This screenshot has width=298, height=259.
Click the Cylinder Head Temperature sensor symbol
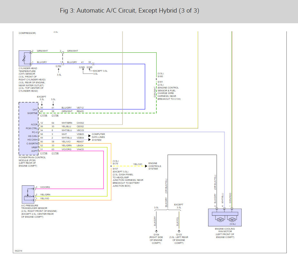25,58
